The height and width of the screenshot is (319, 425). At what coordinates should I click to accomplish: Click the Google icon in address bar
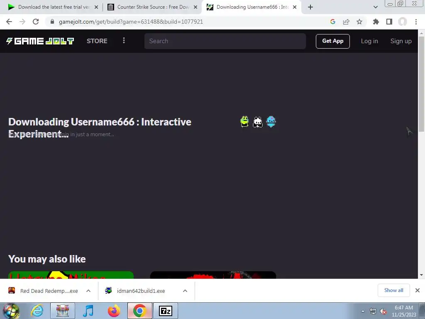tap(333, 22)
